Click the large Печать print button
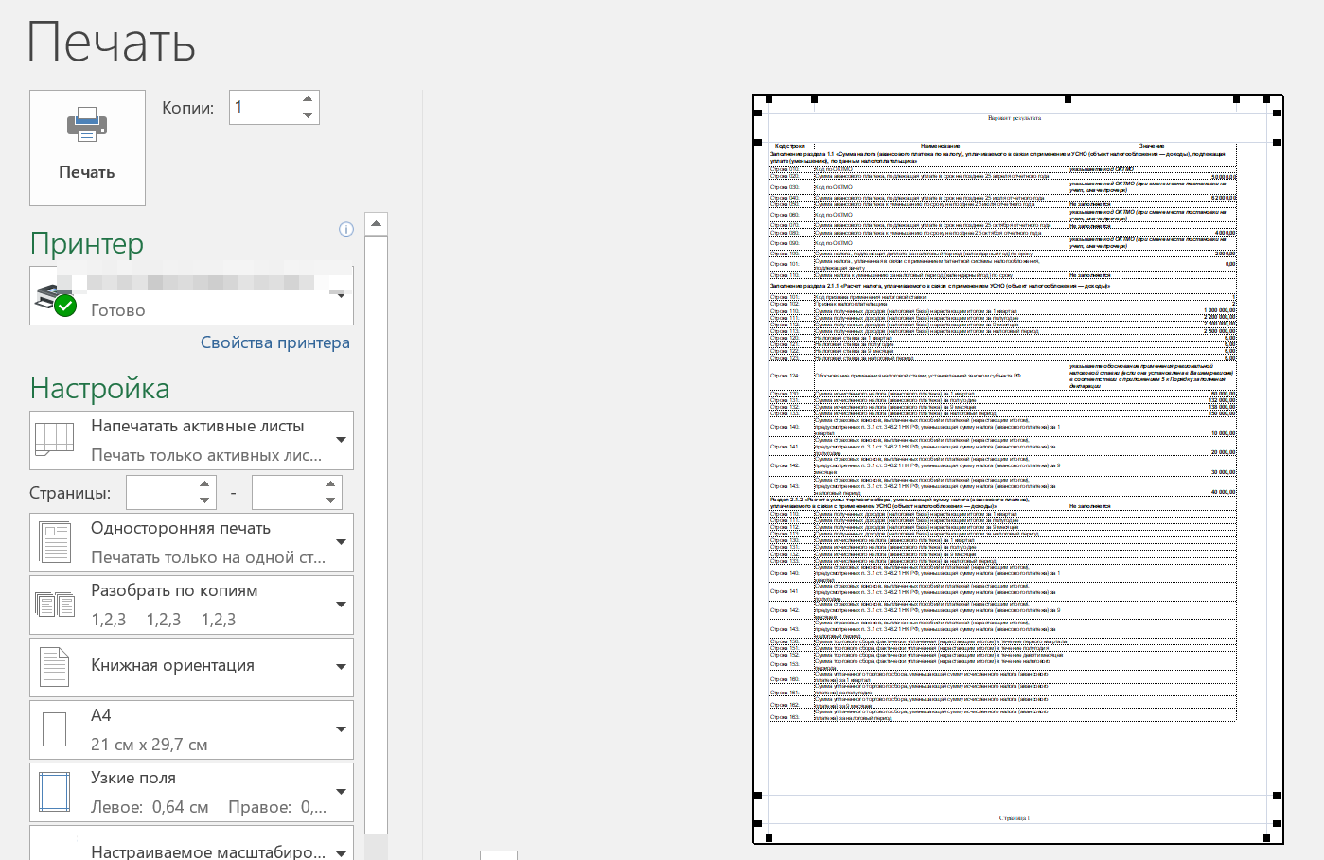The image size is (1324, 860). click(87, 148)
